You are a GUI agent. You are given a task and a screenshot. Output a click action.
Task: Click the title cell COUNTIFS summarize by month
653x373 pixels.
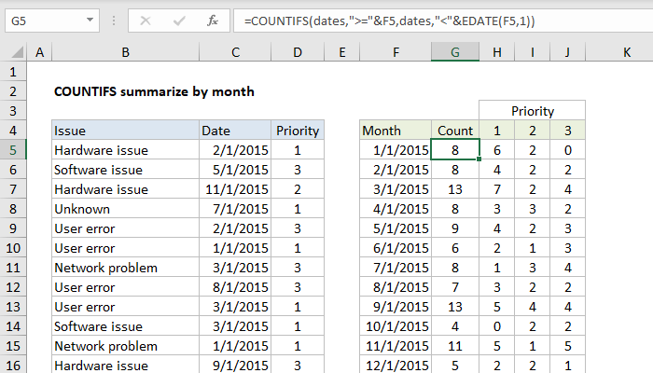pos(154,91)
